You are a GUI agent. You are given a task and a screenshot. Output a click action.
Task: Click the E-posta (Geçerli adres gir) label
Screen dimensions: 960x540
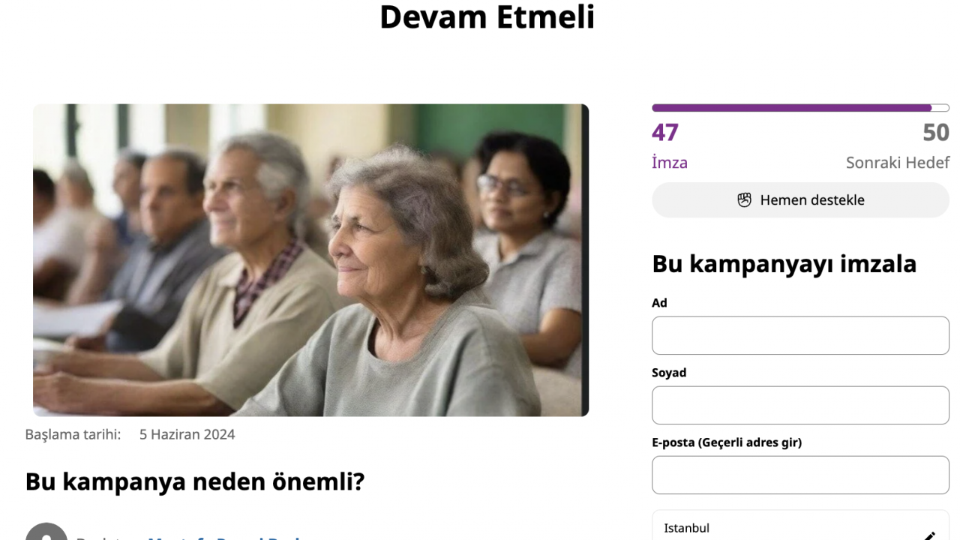tap(727, 442)
